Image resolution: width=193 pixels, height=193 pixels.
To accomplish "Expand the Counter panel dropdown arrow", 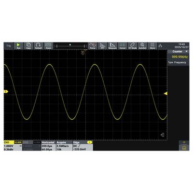I will tap(187, 52).
